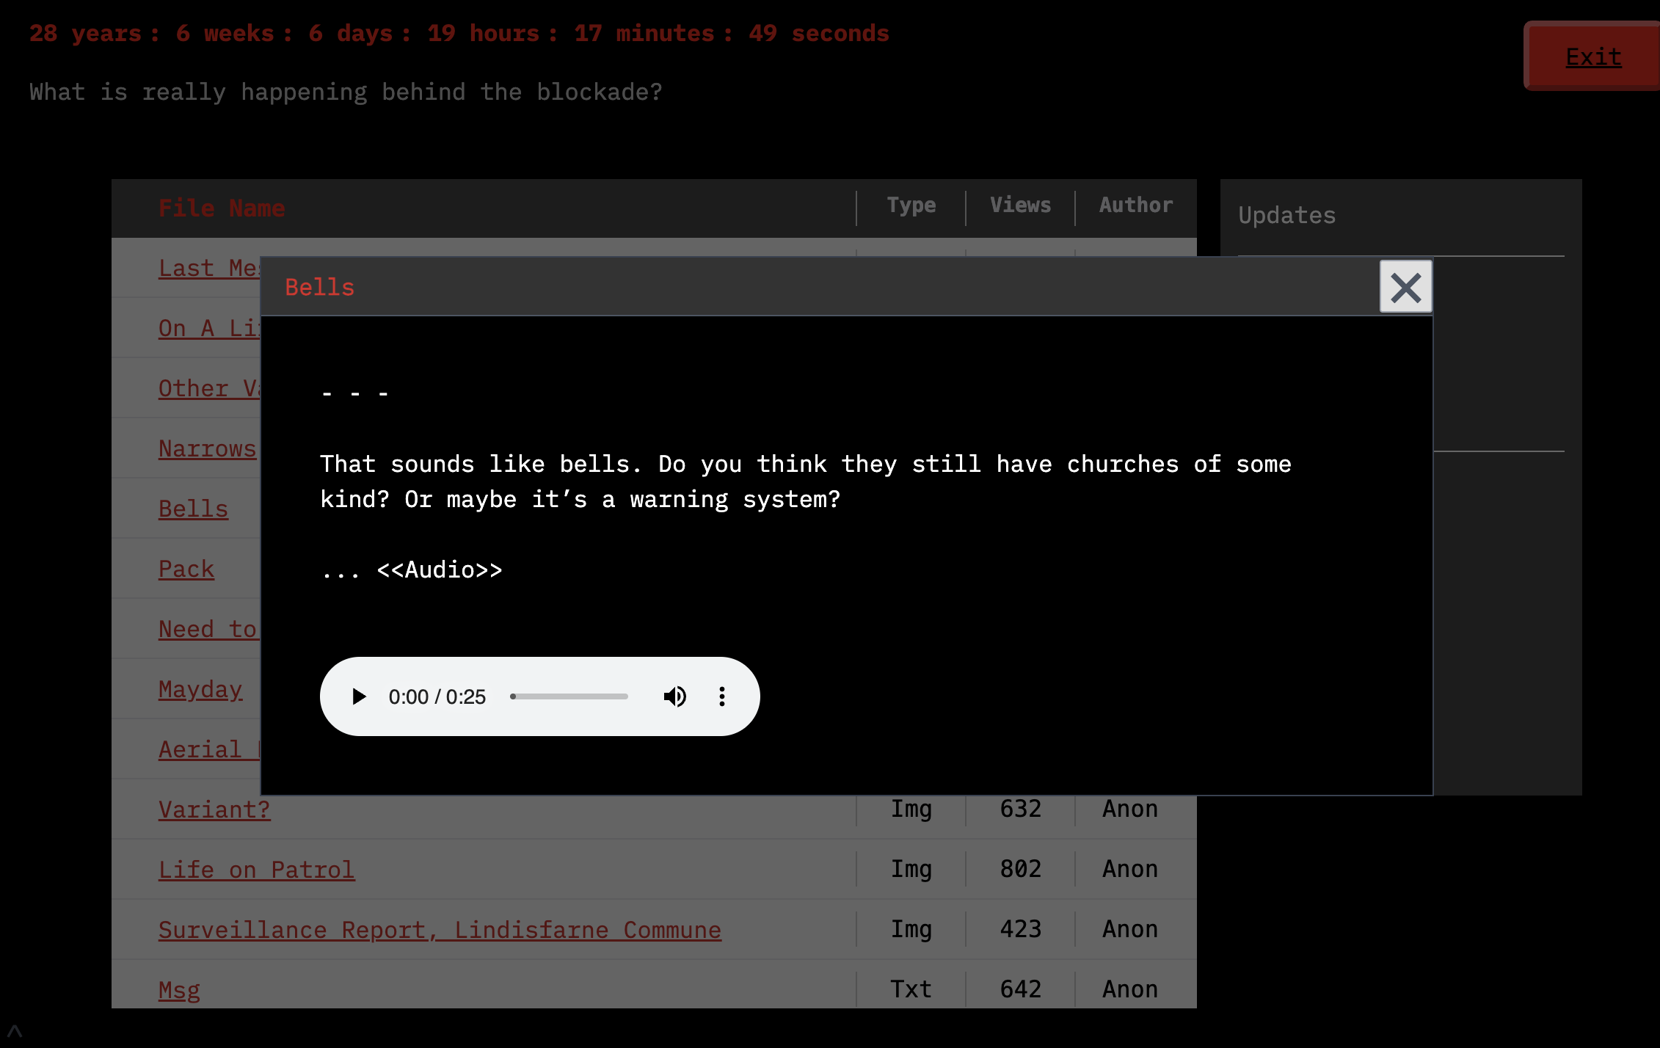Mute the audio player volume
1660x1048 pixels.
coord(674,696)
